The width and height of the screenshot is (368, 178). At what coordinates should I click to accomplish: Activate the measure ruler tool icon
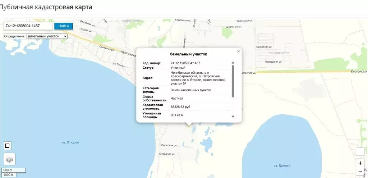coord(8,146)
